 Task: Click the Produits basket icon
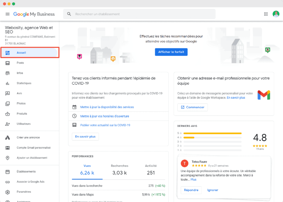[x=7, y=114]
